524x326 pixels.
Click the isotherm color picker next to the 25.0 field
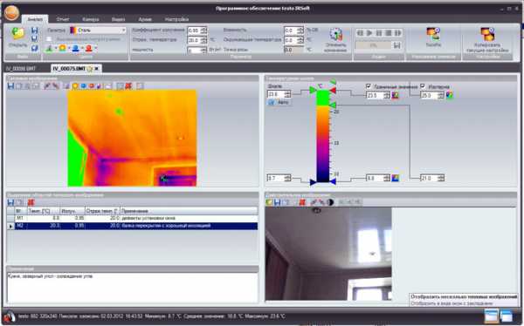coord(449,95)
